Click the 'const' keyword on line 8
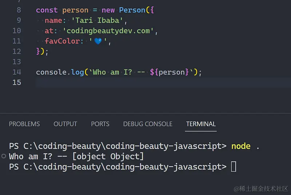The image size is (291, 195). point(47,10)
